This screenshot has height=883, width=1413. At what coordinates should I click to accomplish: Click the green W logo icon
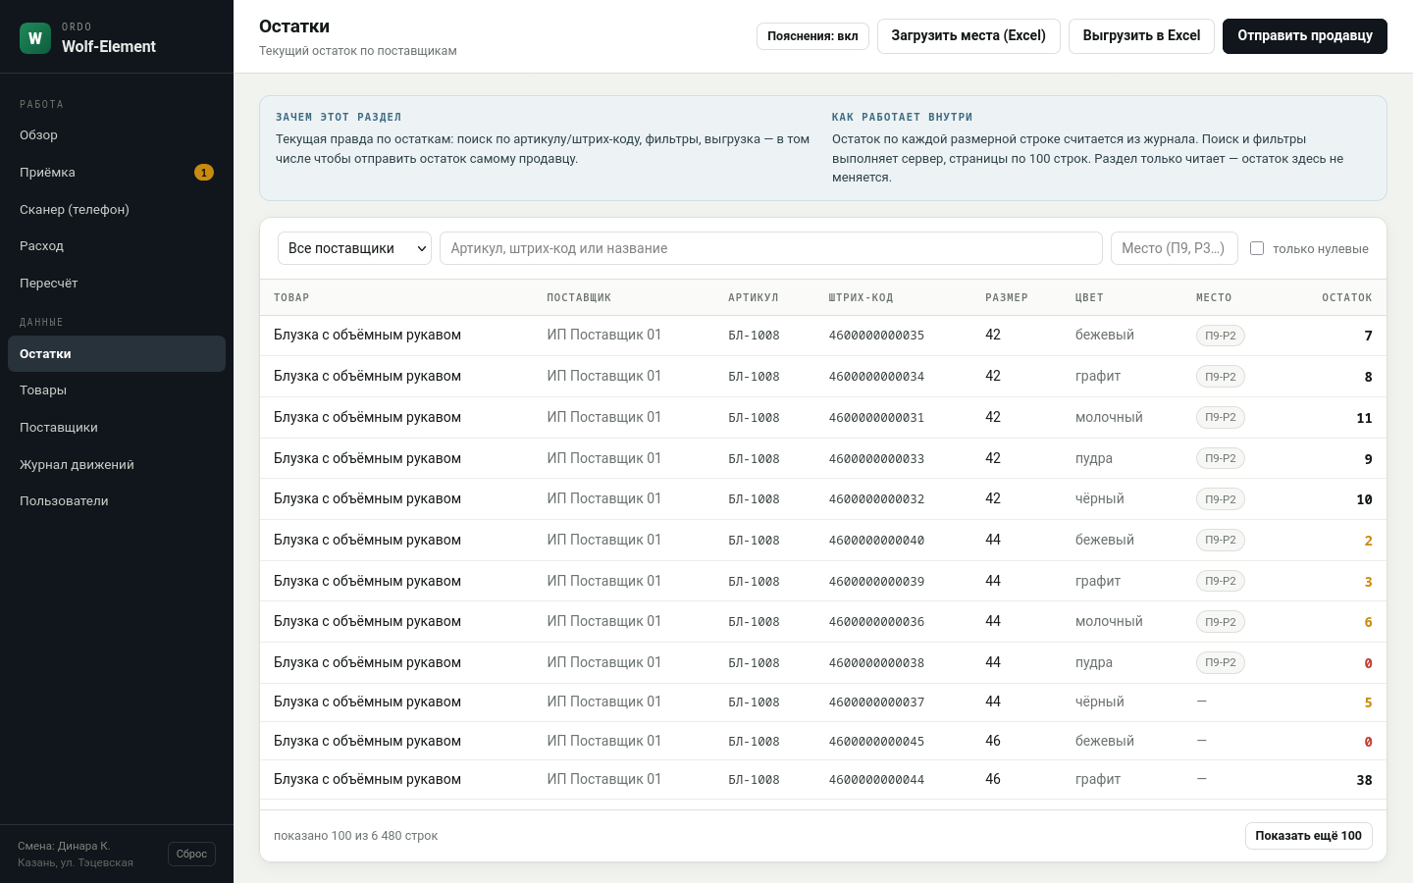[x=35, y=38]
